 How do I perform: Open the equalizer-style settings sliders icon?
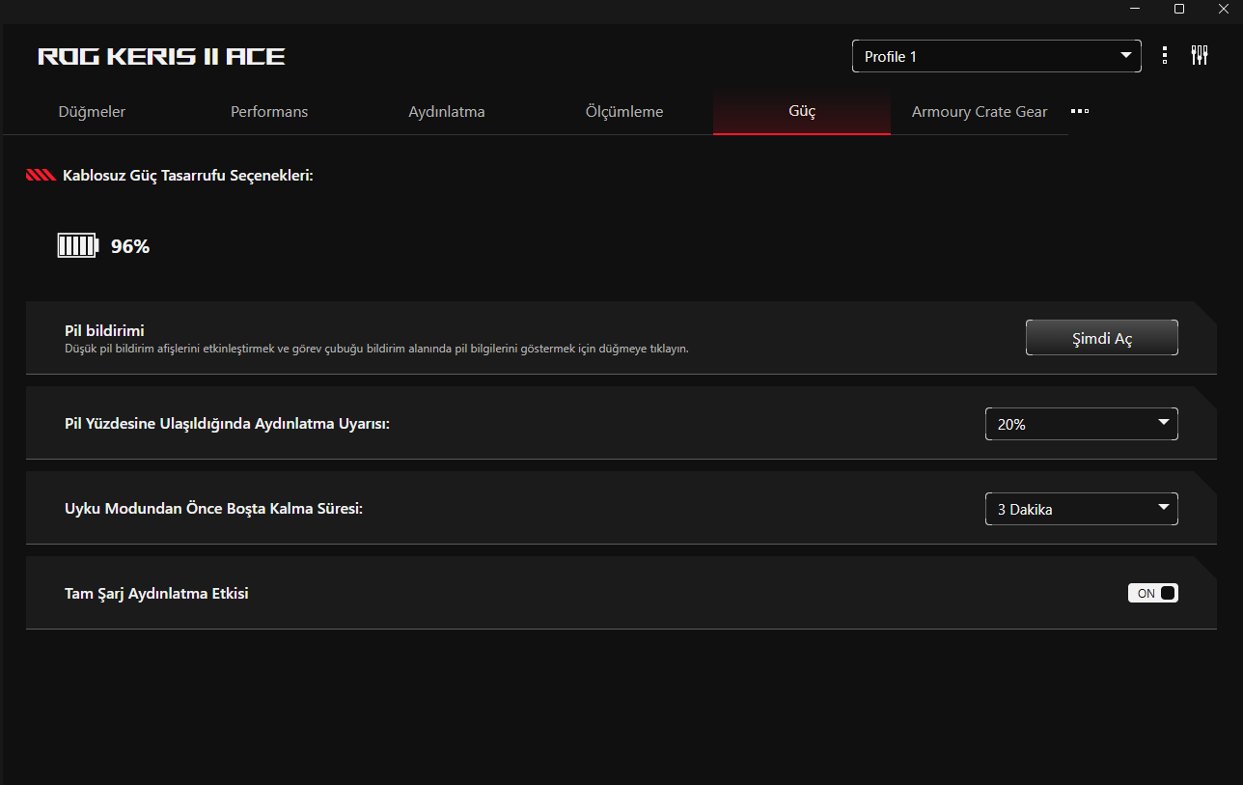1200,56
